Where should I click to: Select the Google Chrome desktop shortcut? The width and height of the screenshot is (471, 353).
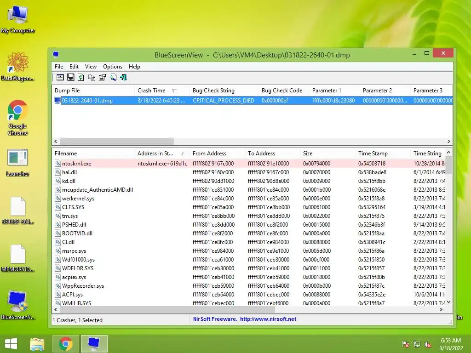click(x=18, y=117)
